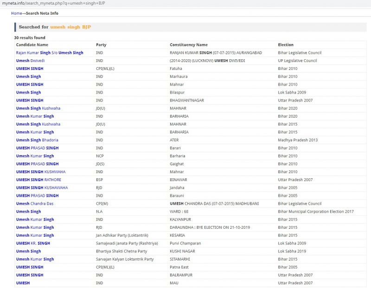The image size is (371, 288).
Task: Open Umesh Kumar Singh from SITAMARHI
Action: [x=35, y=259]
